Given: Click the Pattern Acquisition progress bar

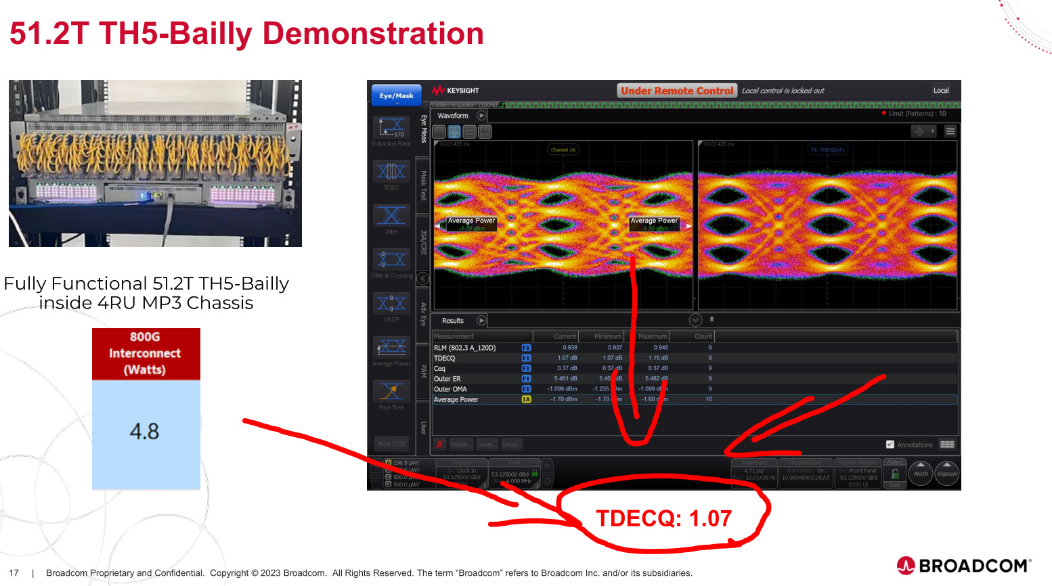Looking at the screenshot, I should (695, 105).
